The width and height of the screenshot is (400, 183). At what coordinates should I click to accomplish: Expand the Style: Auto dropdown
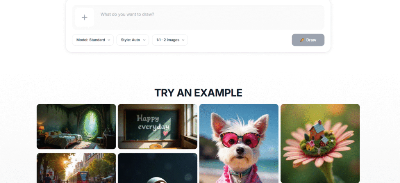coord(132,40)
